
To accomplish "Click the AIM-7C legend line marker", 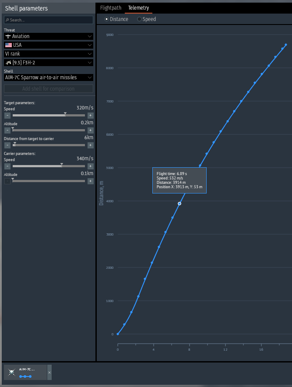I will tap(25, 376).
